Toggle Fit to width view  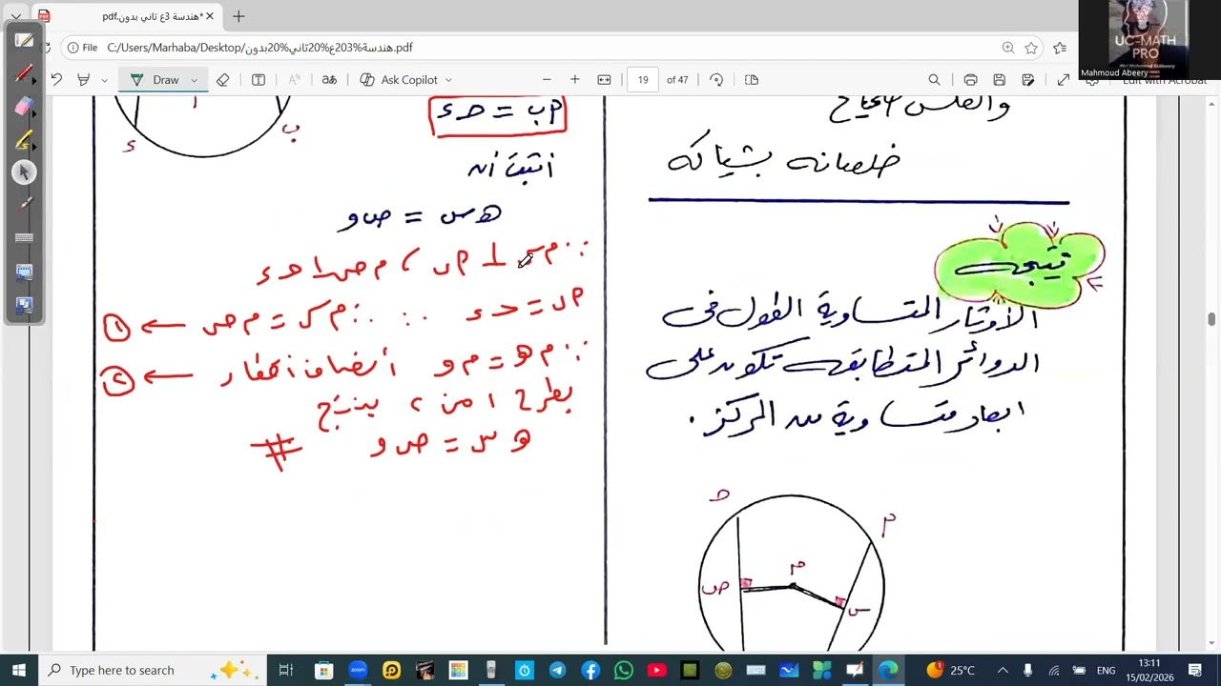(604, 80)
